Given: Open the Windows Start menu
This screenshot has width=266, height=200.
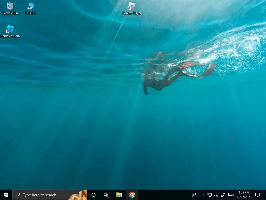Looking at the screenshot, I should (x=6, y=195).
